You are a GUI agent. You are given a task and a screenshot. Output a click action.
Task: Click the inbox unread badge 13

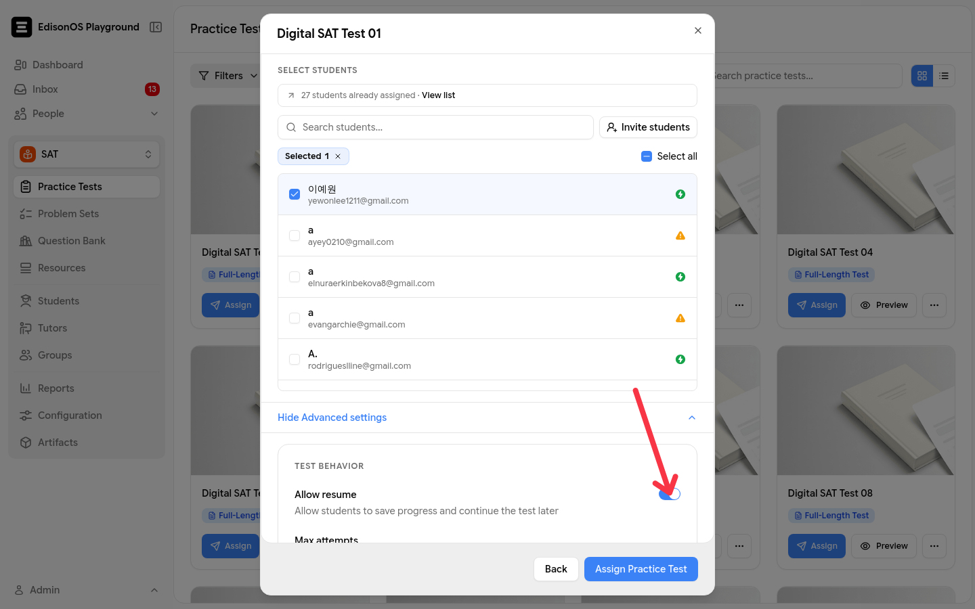coord(152,89)
